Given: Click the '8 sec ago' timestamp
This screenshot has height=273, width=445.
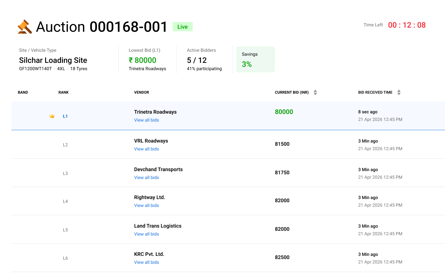Looking at the screenshot, I should [x=368, y=112].
